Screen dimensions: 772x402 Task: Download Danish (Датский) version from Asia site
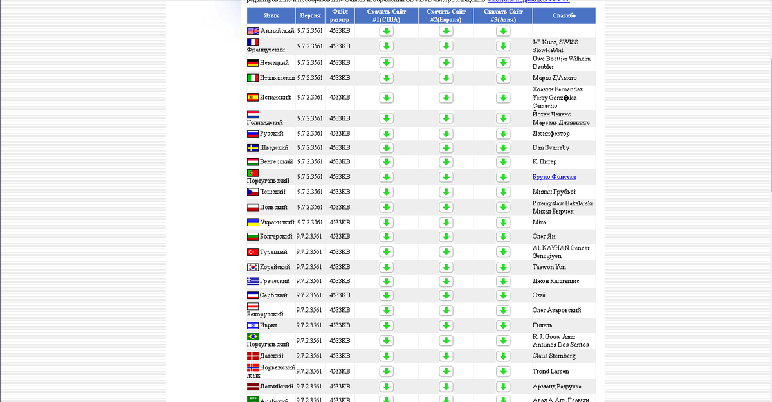(x=503, y=356)
